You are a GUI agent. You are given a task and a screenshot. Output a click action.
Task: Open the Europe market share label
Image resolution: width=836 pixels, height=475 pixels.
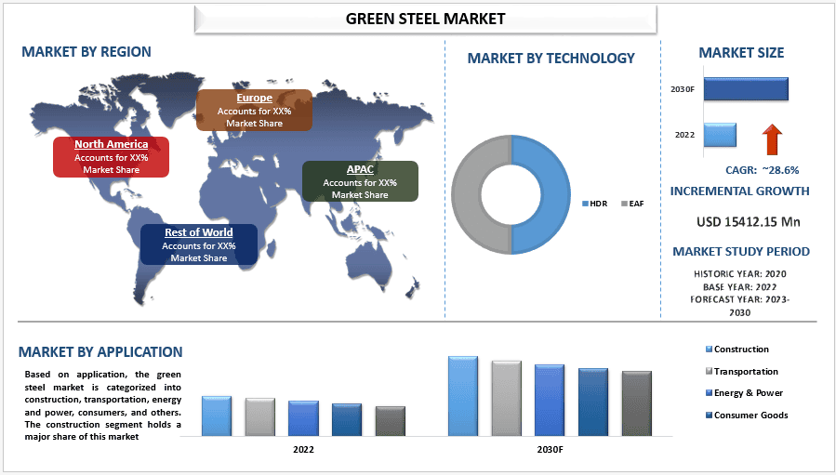point(254,111)
